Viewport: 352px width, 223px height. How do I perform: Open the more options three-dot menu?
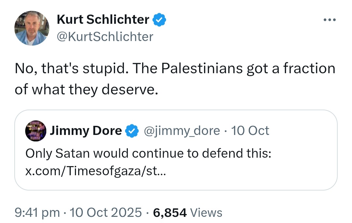point(329,20)
